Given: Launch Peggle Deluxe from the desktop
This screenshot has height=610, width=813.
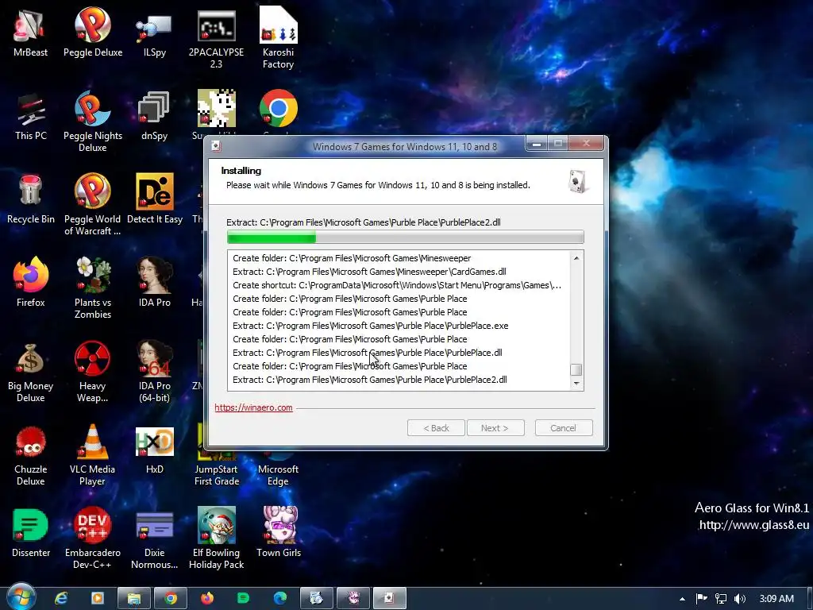Looking at the screenshot, I should tap(93, 31).
